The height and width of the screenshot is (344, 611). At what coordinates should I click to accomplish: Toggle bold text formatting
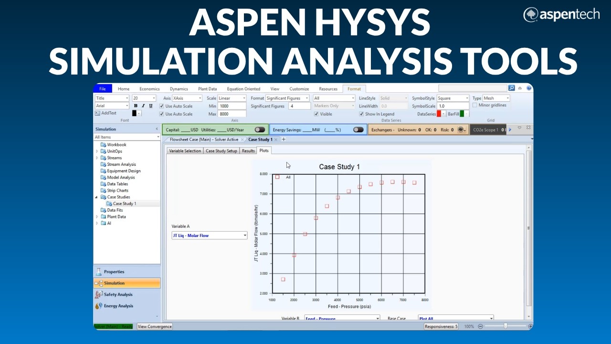click(136, 106)
